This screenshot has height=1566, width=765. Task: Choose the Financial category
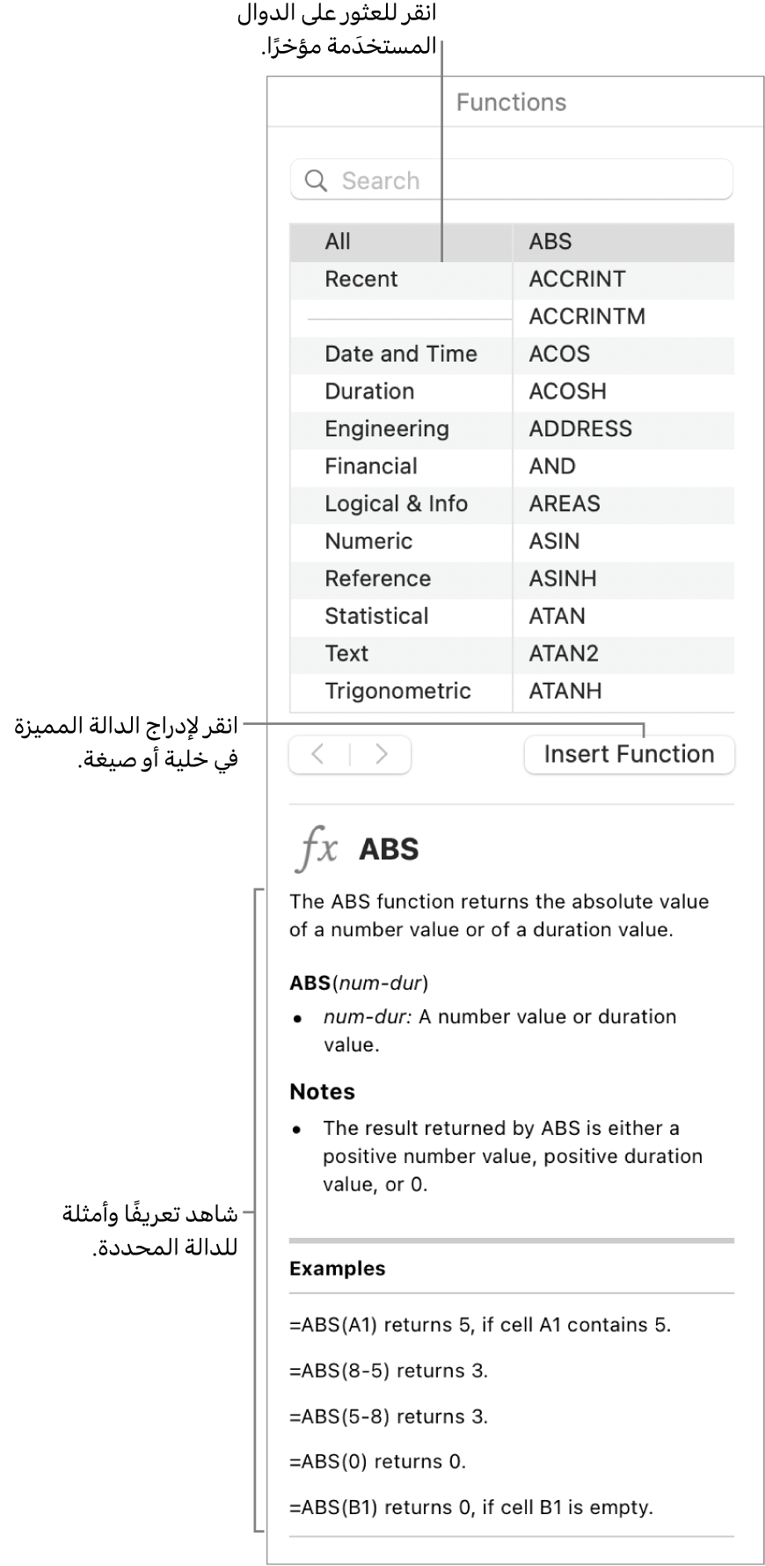click(371, 466)
